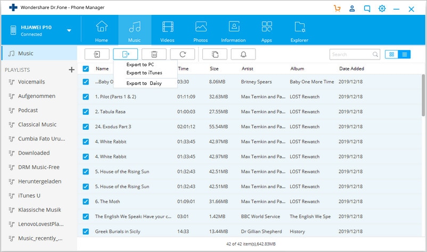
Task: Open the DRM Music-Free playlist
Action: point(39,167)
